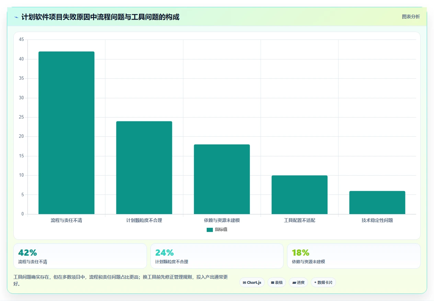Click the summary paragraph starting 工具问题确实存在

point(121,280)
